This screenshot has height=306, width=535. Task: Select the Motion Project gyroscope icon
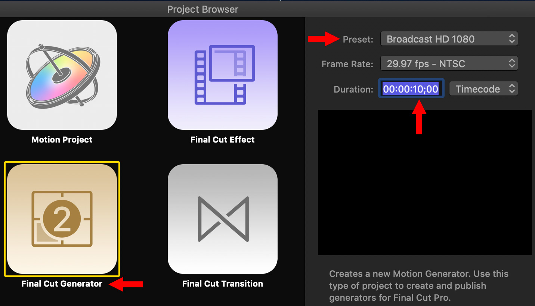tap(62, 75)
